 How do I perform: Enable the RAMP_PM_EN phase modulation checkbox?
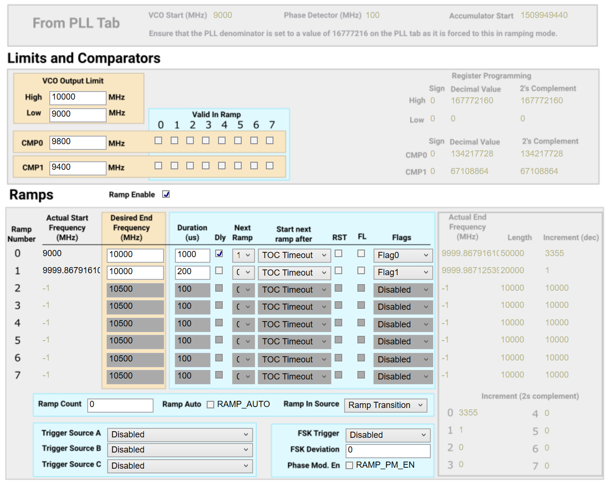coord(349,465)
